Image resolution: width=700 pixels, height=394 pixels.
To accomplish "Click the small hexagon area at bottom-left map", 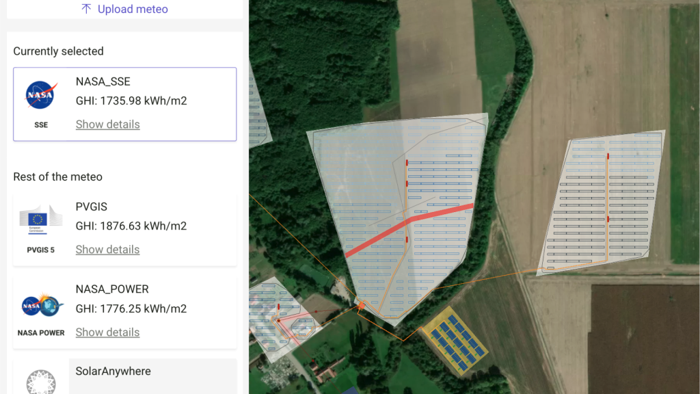I will [303, 328].
